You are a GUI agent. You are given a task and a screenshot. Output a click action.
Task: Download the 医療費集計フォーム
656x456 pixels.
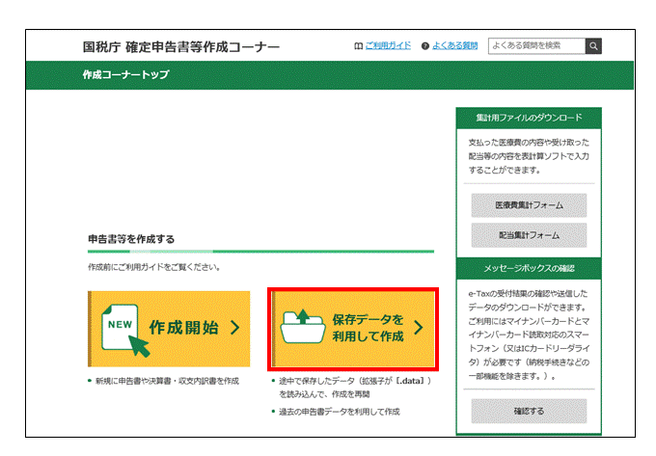528,205
